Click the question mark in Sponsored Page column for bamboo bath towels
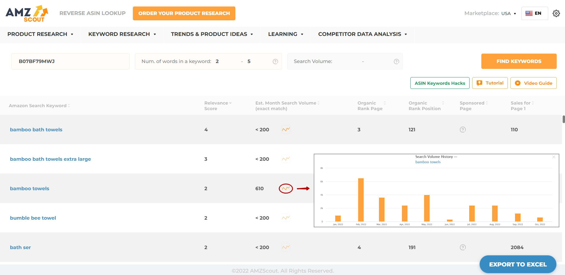 coord(462,130)
